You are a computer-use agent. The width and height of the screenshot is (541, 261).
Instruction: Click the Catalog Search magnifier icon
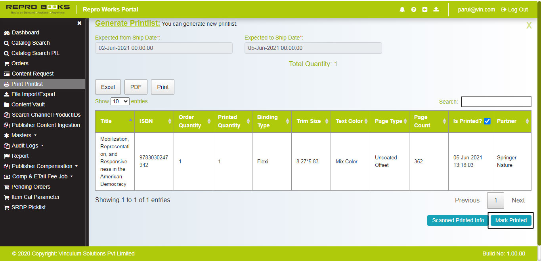tap(7, 43)
